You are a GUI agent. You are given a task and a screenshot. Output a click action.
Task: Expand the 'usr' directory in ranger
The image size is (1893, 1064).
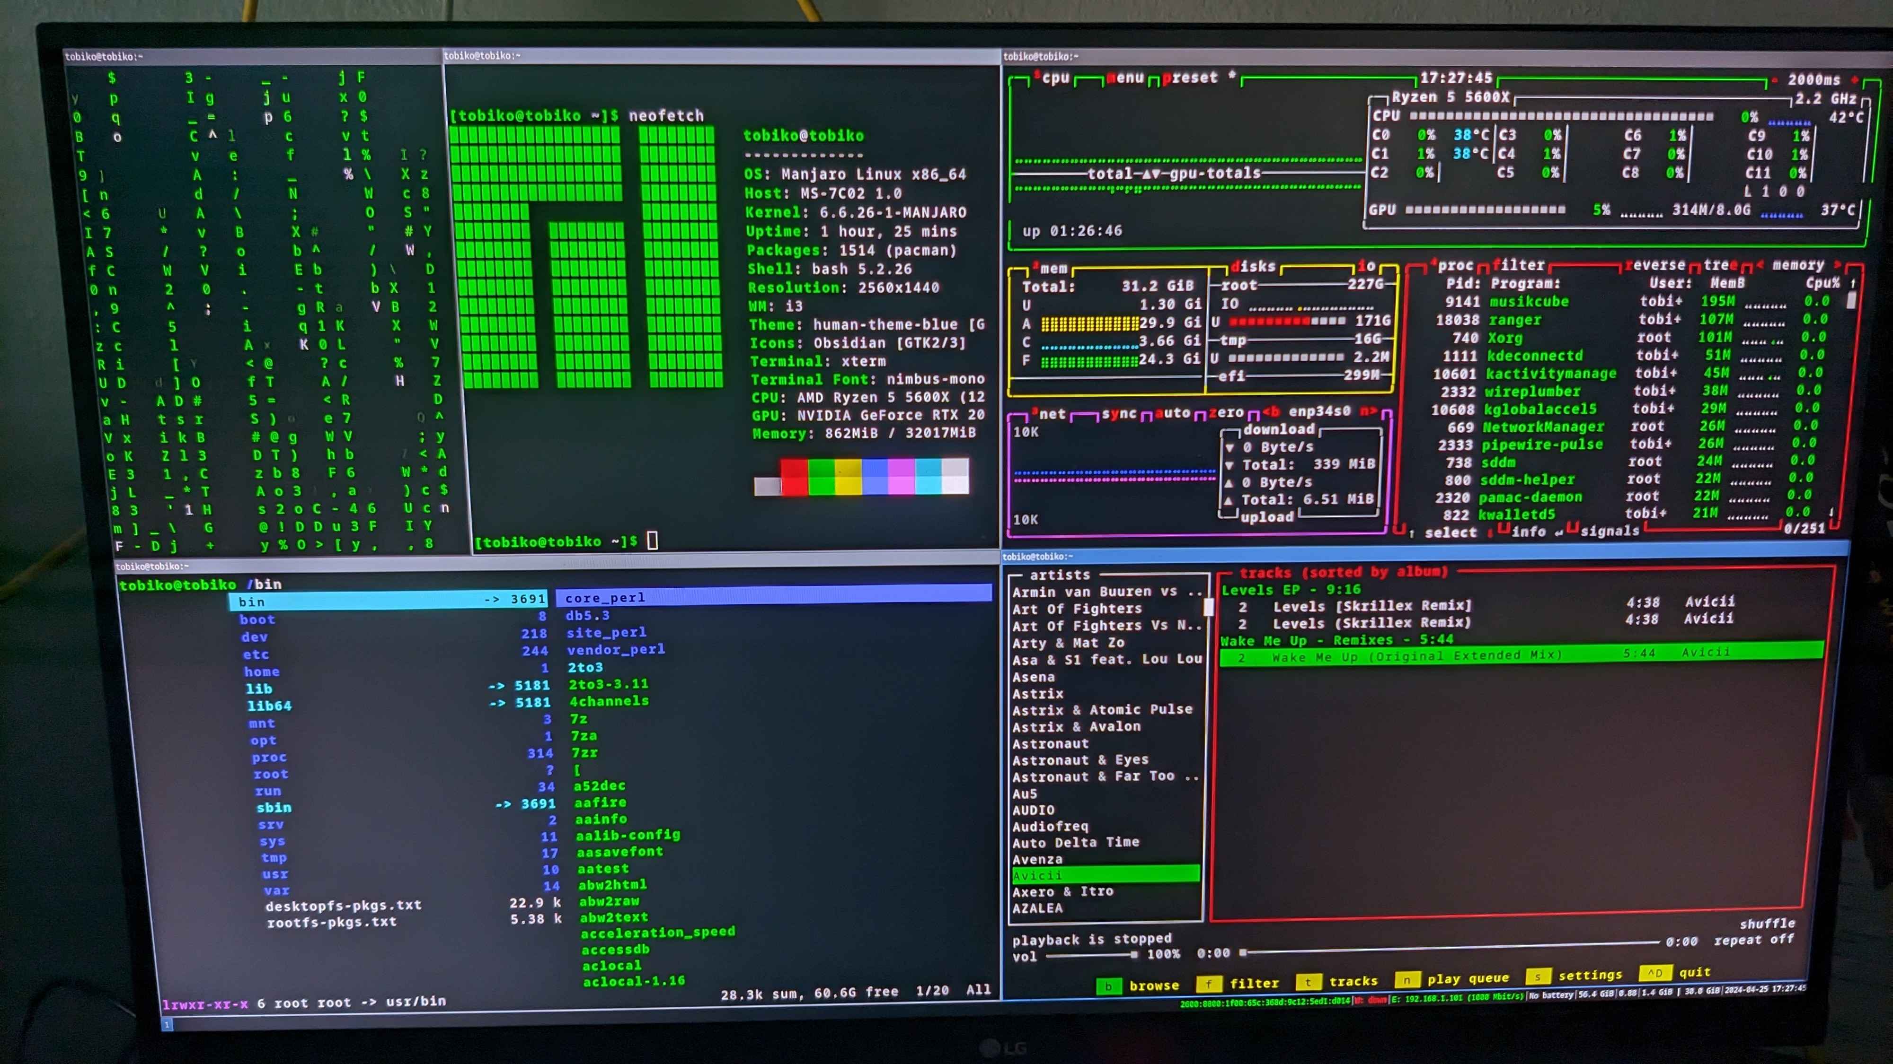point(275,874)
